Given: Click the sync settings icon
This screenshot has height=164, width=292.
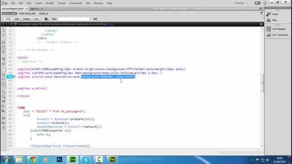Looking at the screenshot, I should click(257, 3).
